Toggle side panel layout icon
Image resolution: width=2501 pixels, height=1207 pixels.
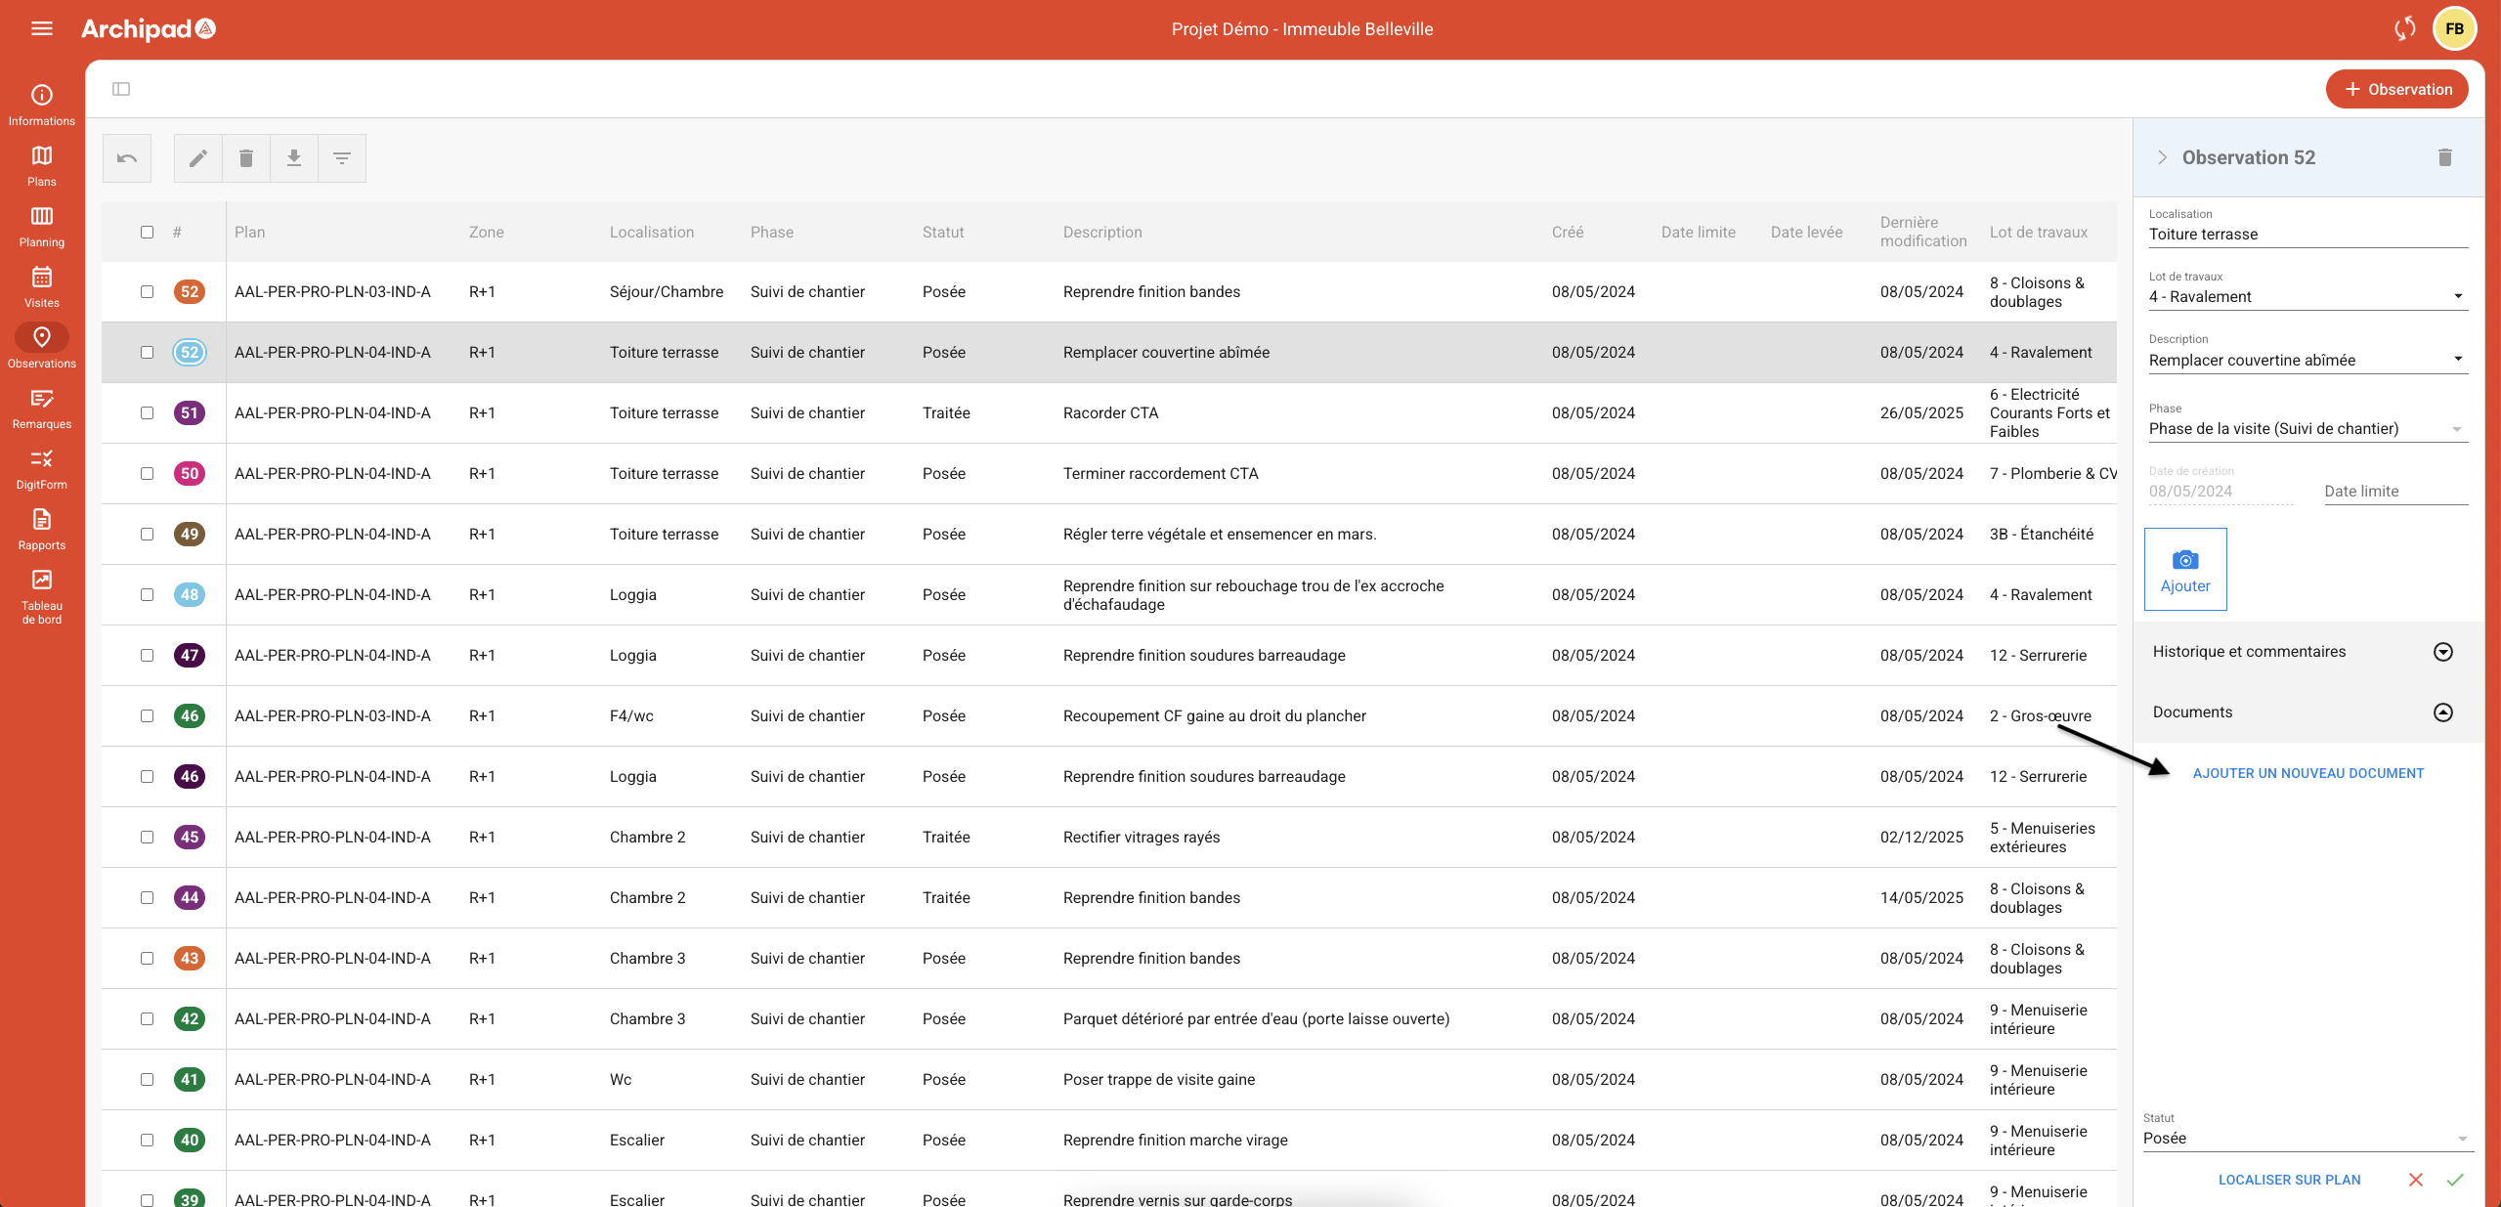tap(121, 89)
